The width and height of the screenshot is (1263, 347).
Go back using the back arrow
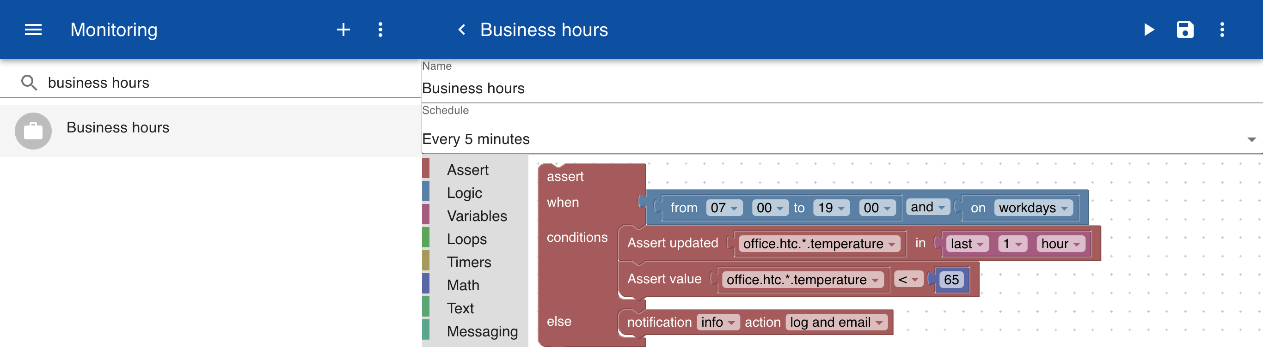(461, 30)
